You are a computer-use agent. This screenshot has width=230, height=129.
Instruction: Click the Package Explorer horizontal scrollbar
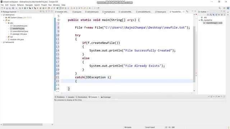[x=22, y=124]
